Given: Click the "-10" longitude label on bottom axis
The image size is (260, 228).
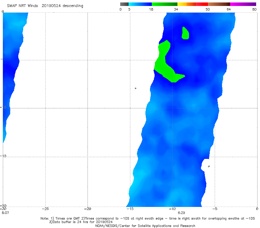Looking at the screenshot, I should point(172,209).
